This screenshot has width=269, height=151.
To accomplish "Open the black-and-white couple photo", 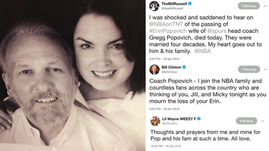I will (68, 75).
